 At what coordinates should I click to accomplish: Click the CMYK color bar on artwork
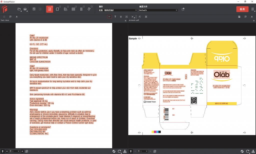pyautogui.click(x=156, y=132)
